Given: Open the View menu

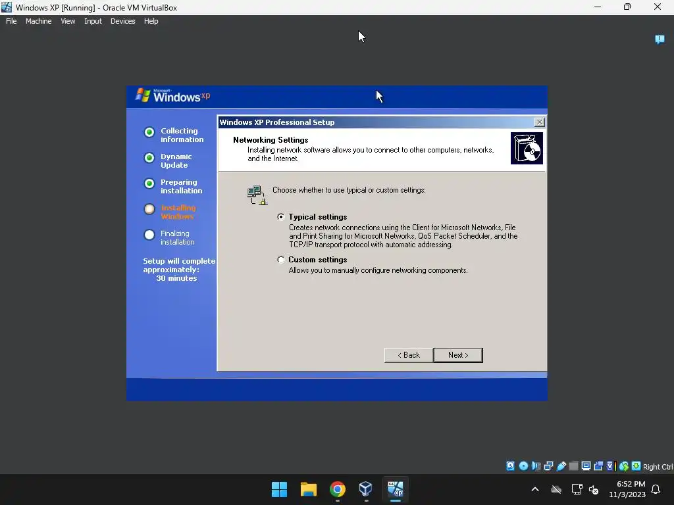Looking at the screenshot, I should tap(68, 21).
